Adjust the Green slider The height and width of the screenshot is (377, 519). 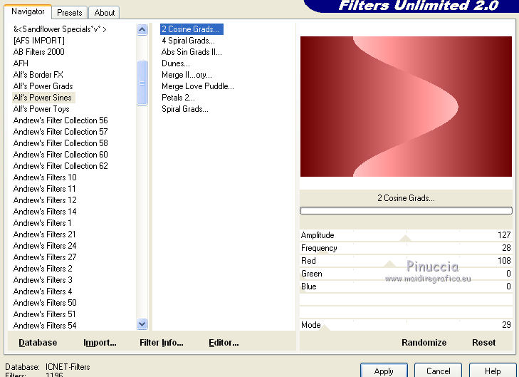tap(406, 274)
